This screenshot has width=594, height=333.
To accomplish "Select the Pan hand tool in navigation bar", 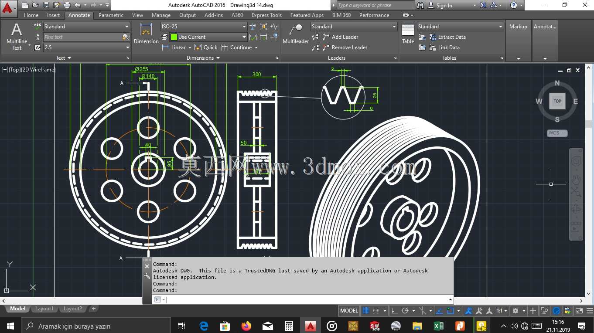I will point(576,179).
